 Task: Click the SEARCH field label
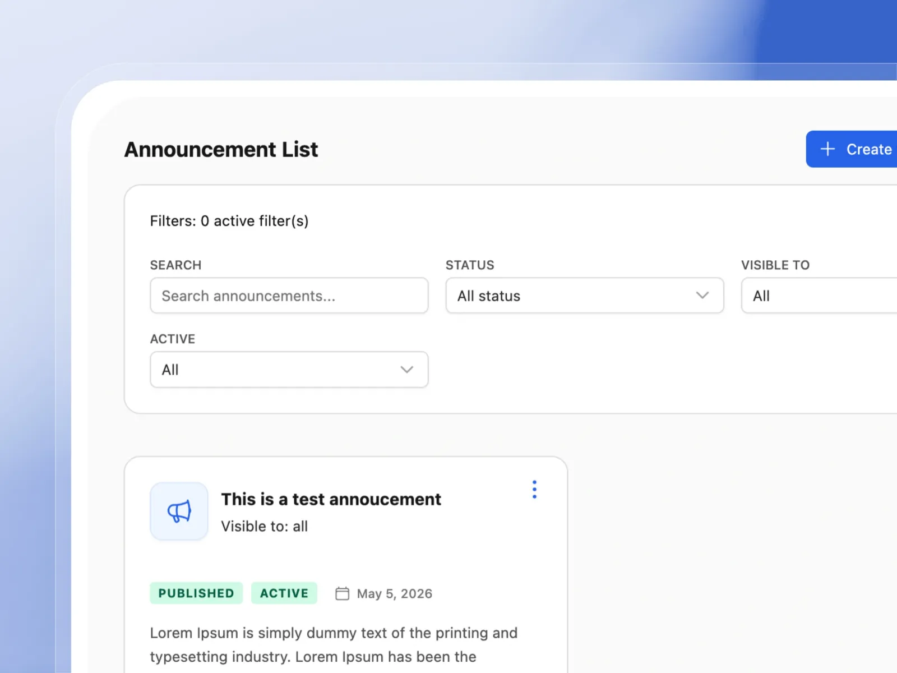click(175, 265)
